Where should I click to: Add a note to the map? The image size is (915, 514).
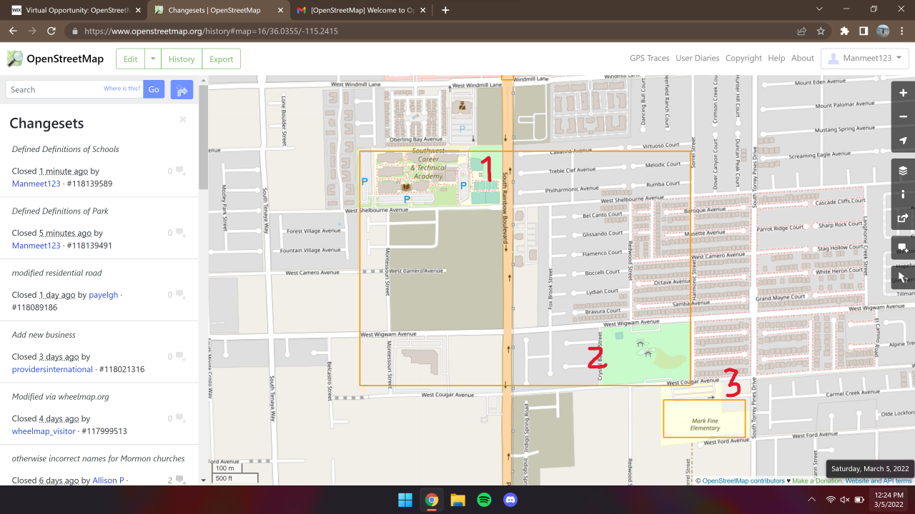[903, 248]
